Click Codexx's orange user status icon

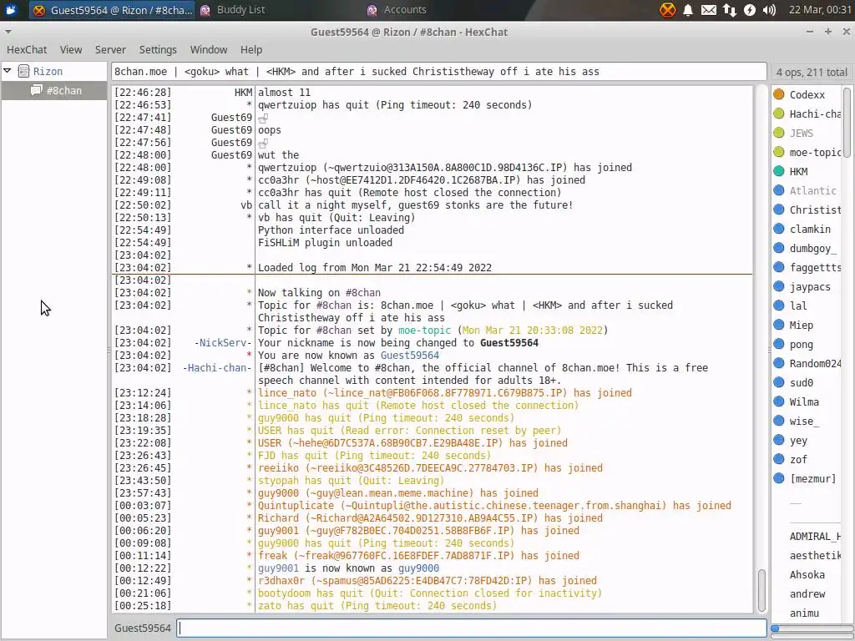pyautogui.click(x=779, y=94)
